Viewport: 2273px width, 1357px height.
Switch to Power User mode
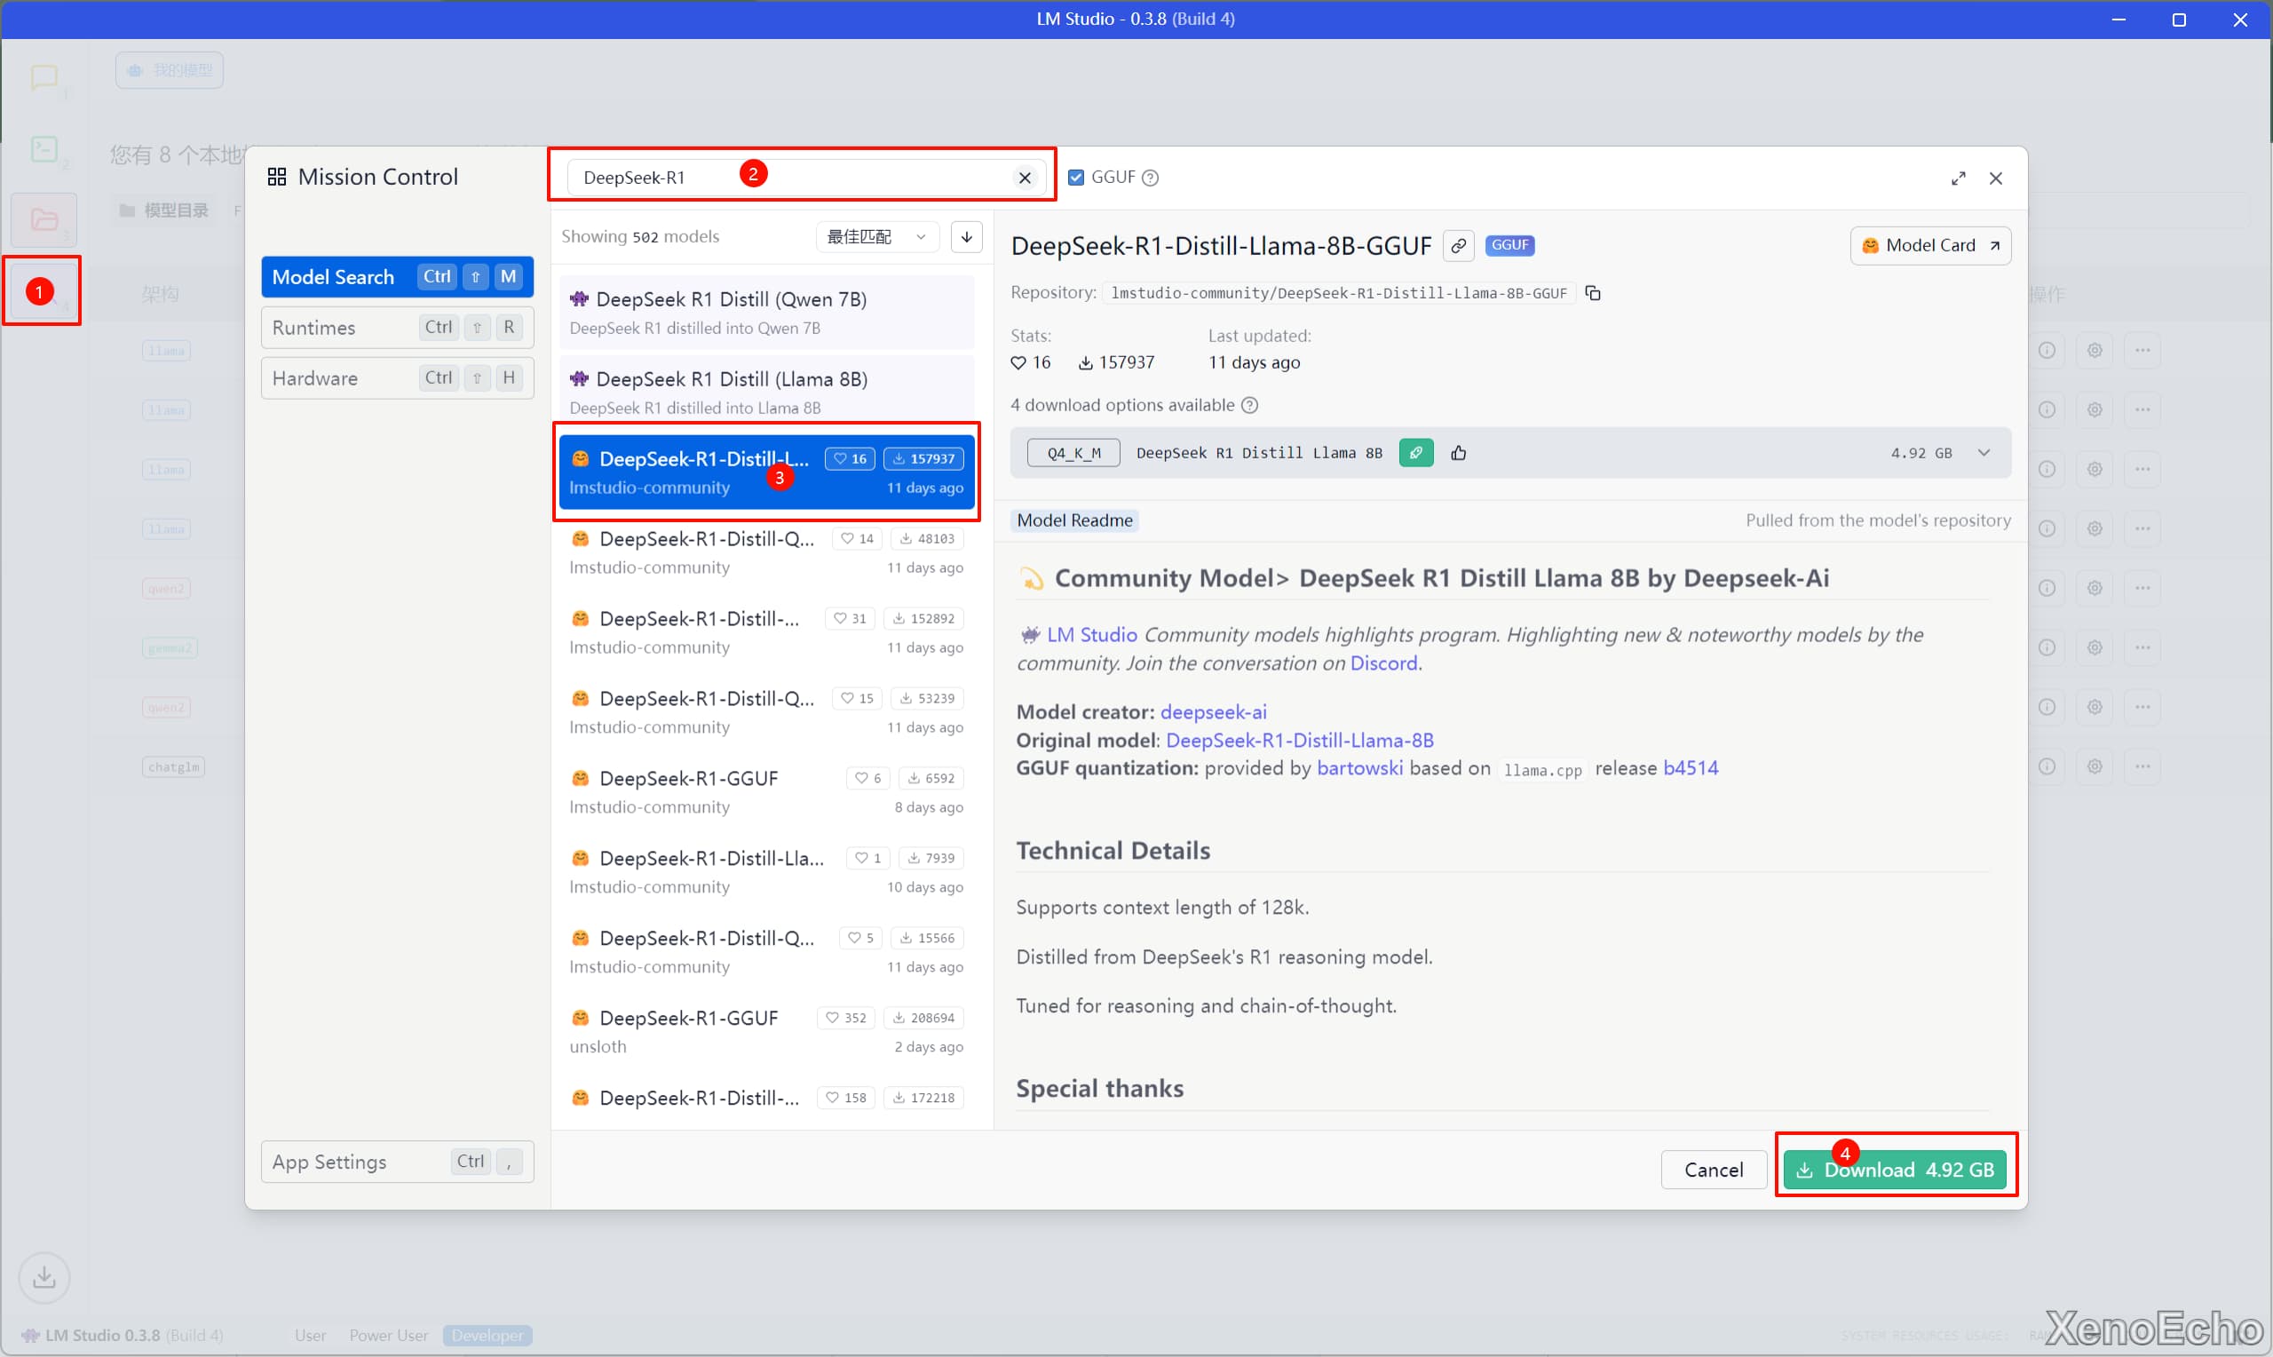coord(387,1335)
